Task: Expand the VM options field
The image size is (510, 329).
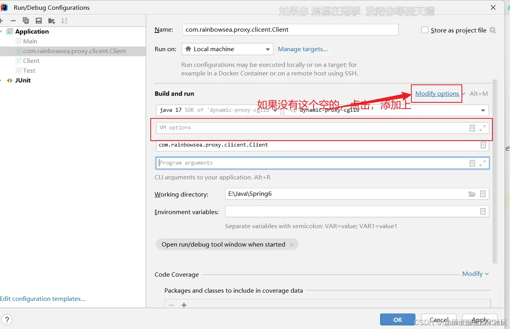Action: (483, 128)
